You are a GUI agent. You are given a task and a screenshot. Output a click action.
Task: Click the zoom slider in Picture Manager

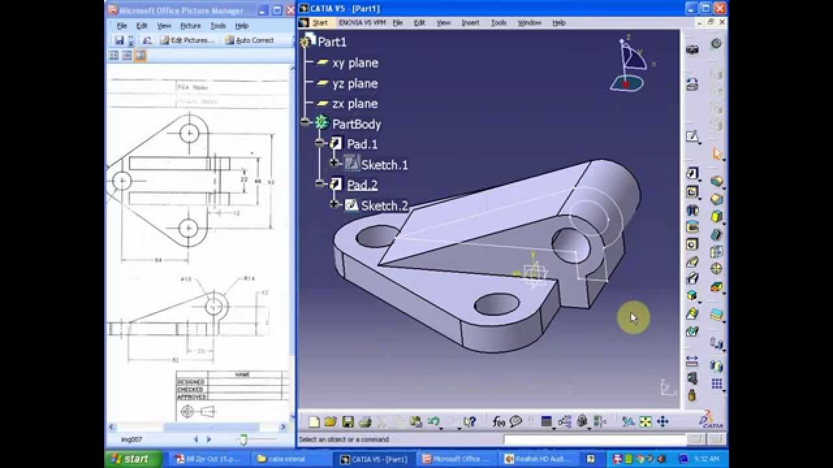pos(243,440)
